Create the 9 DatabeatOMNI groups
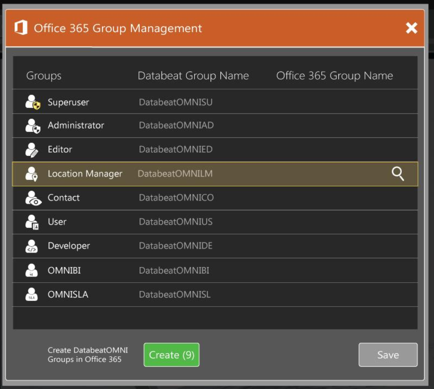Image resolution: width=434 pixels, height=389 pixels. (x=172, y=355)
